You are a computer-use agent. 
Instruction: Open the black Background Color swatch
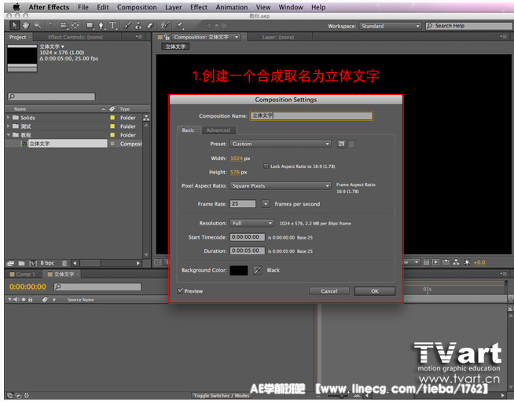(239, 270)
